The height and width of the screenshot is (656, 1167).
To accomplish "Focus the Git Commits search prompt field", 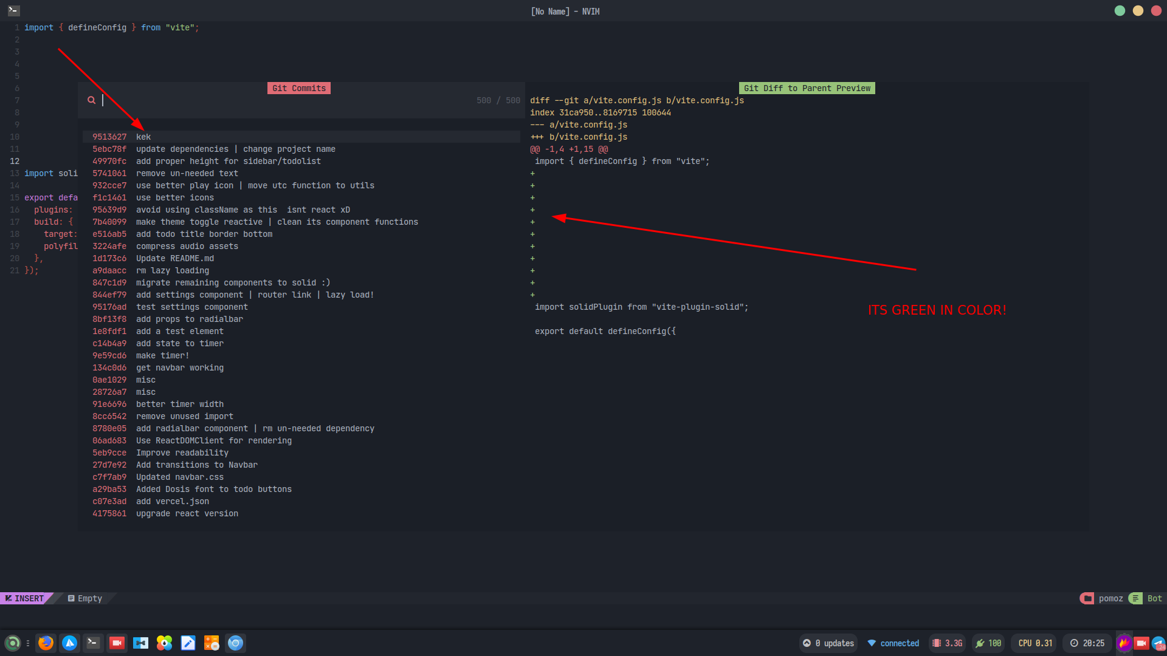I will pos(301,100).
